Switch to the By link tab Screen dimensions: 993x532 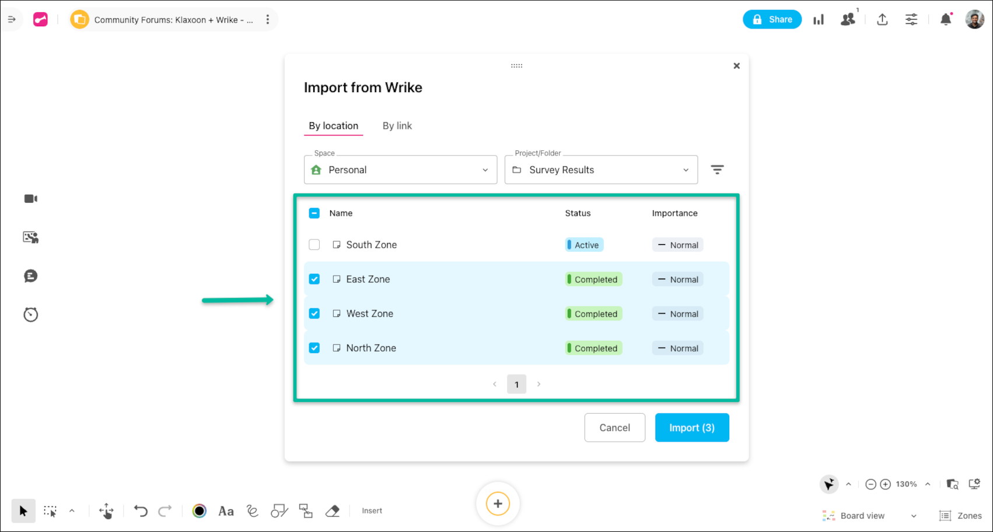[397, 125]
